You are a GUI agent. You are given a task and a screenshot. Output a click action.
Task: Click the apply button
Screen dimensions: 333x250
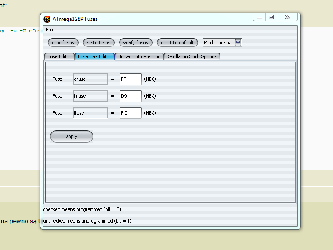click(x=72, y=137)
